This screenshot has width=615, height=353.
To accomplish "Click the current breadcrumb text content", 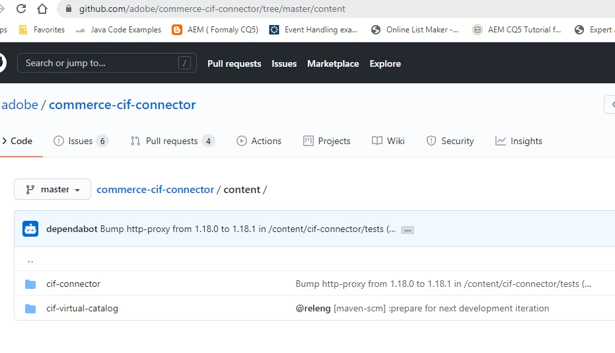I will (242, 190).
